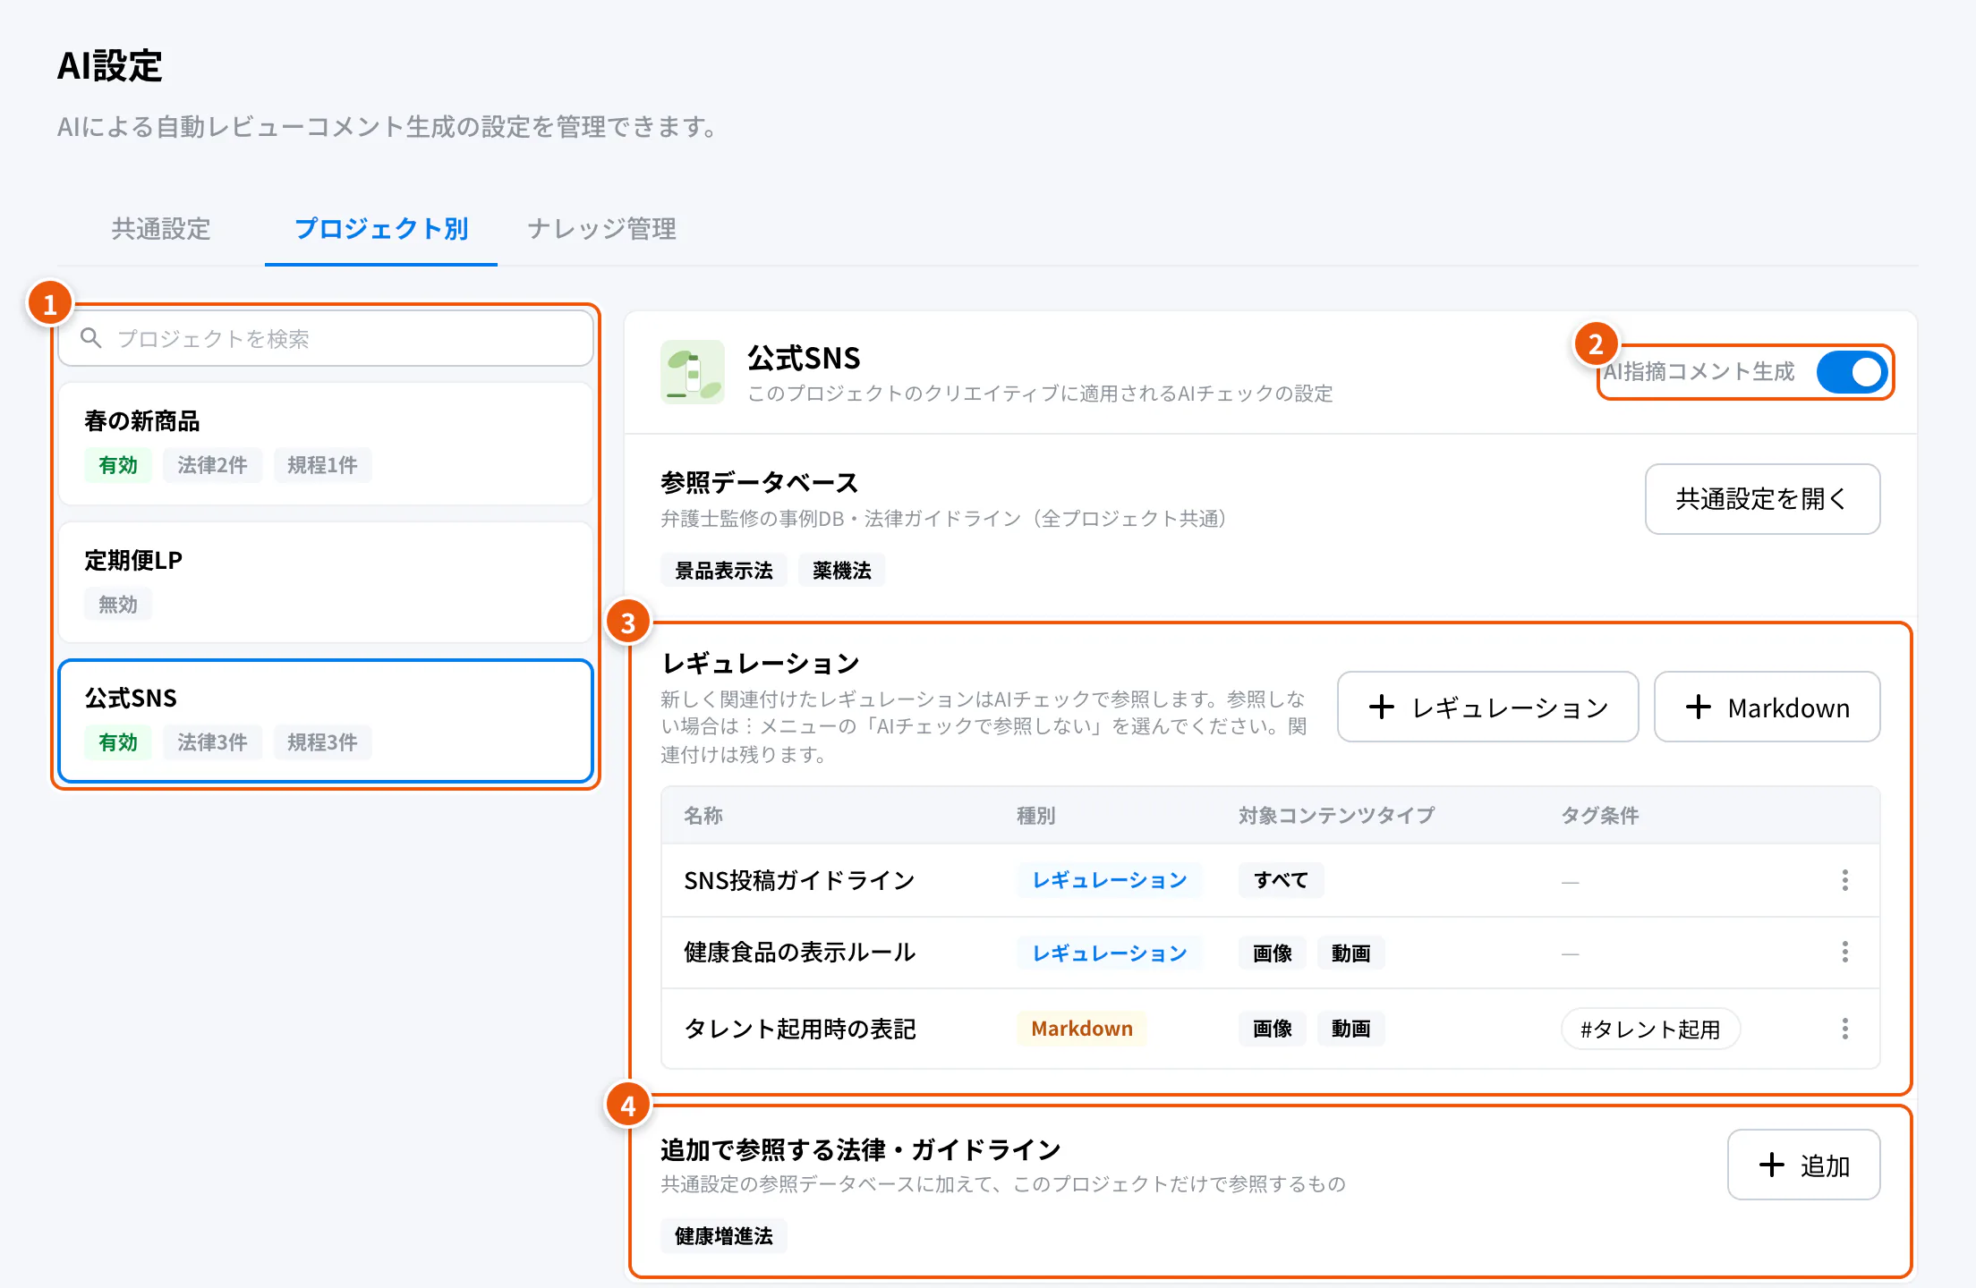This screenshot has width=1976, height=1288.
Task: Click the 対象コンテンツタイプ column header
Action: (x=1336, y=816)
